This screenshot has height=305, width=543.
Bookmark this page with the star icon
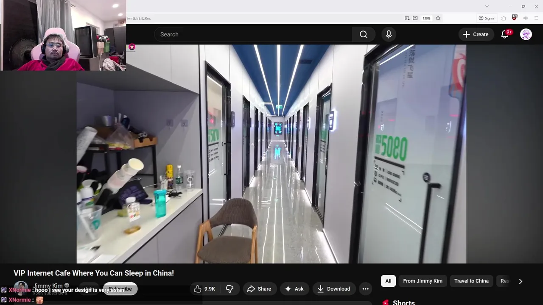pyautogui.click(x=438, y=18)
